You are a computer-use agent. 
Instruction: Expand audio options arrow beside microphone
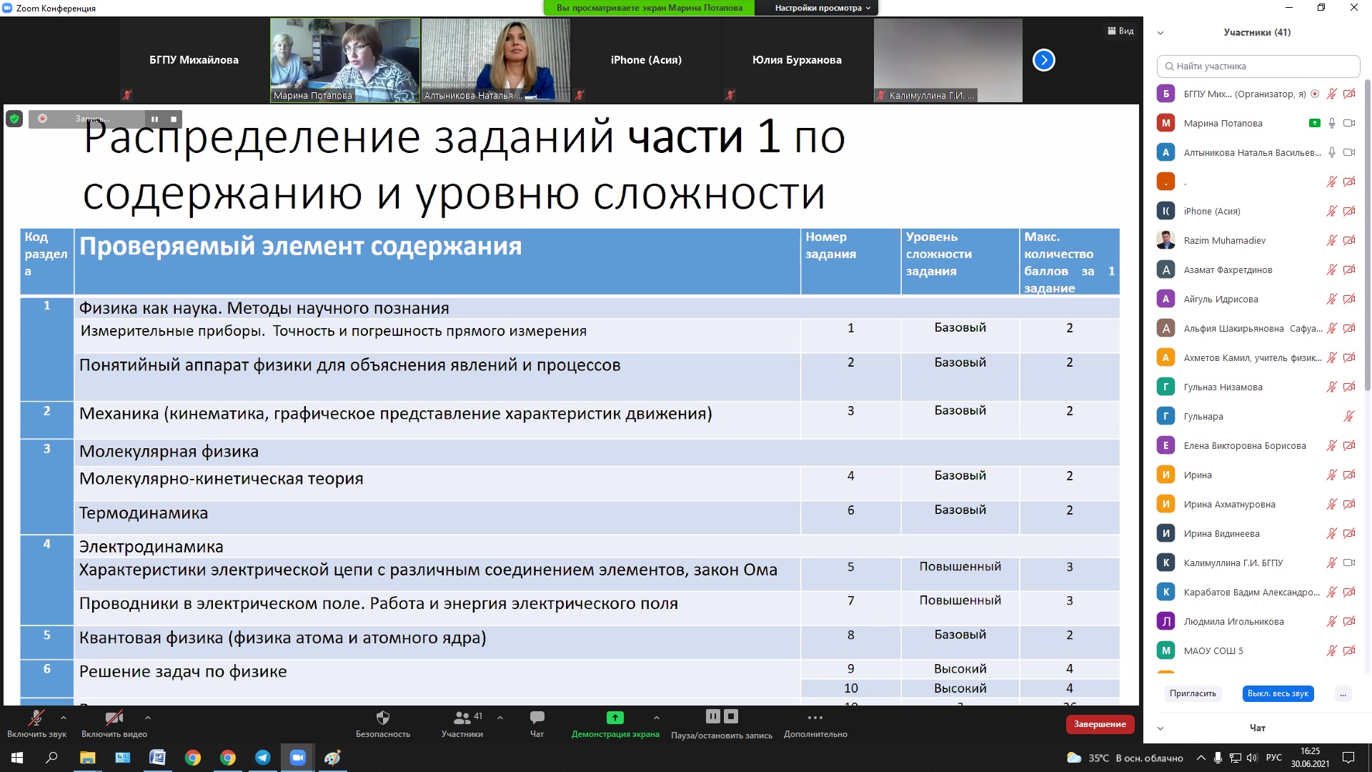point(64,718)
